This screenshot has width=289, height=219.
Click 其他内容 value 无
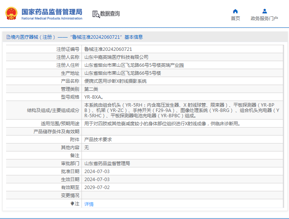(x=87, y=148)
